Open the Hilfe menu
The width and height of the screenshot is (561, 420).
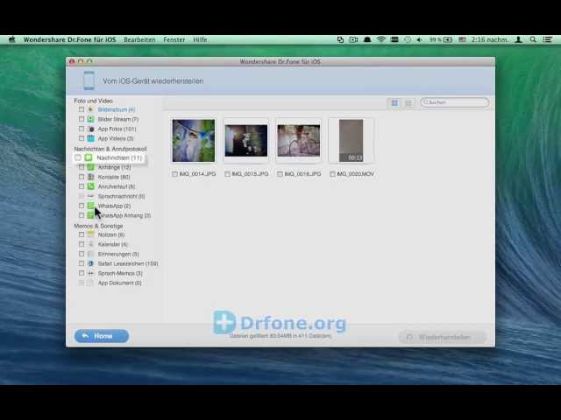pos(200,39)
